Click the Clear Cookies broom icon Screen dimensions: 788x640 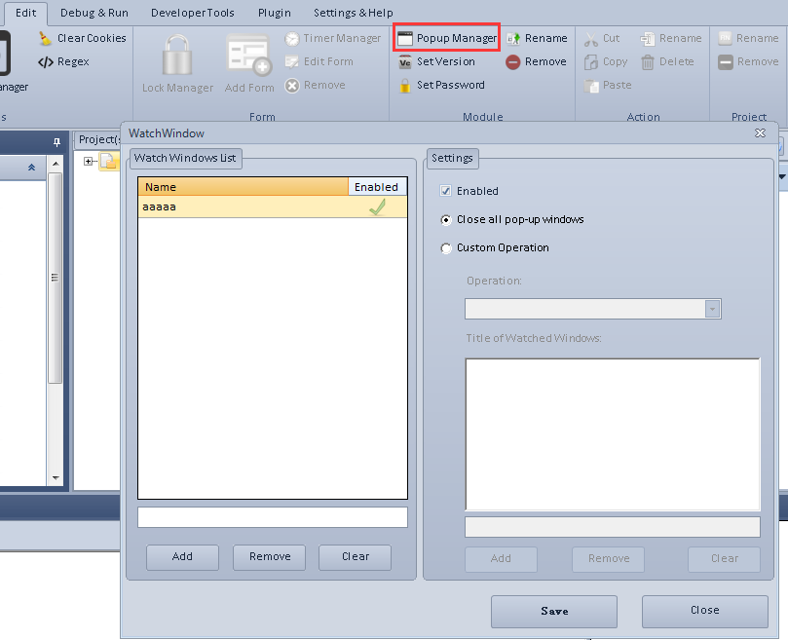pyautogui.click(x=45, y=38)
